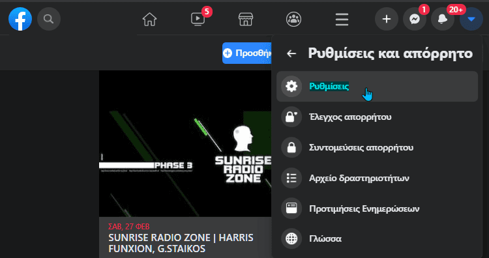Image resolution: width=489 pixels, height=258 pixels.
Task: Go to the Home feed icon
Action: point(150,20)
